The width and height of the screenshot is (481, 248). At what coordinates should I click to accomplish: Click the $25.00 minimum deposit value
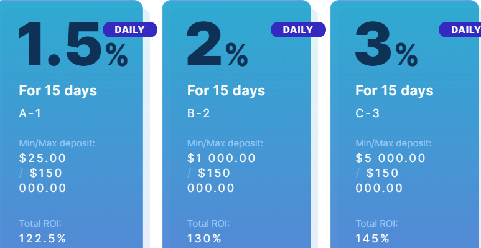coord(43,158)
